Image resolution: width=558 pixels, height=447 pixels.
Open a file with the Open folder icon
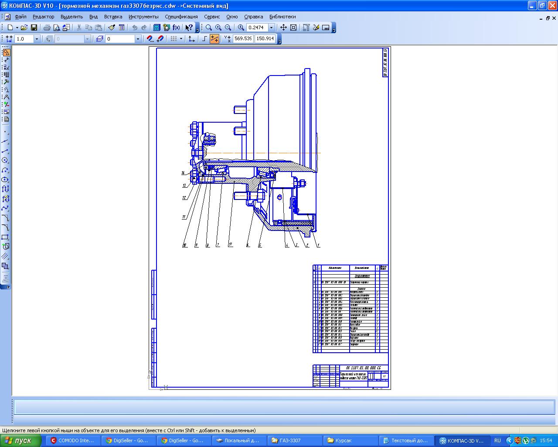pyautogui.click(x=24, y=28)
